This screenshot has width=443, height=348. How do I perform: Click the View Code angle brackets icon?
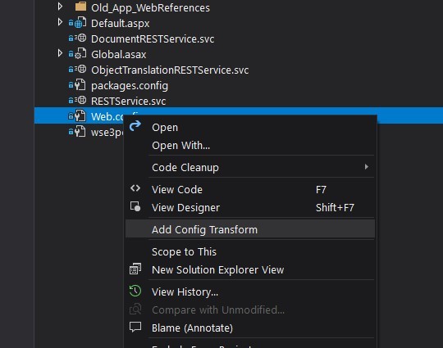pos(135,188)
